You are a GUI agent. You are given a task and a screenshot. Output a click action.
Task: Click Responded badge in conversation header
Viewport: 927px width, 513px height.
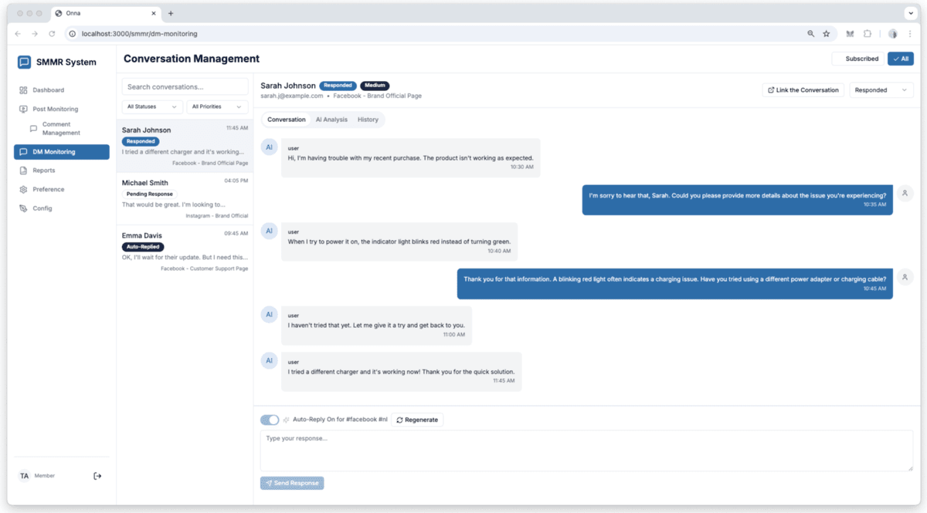338,86
